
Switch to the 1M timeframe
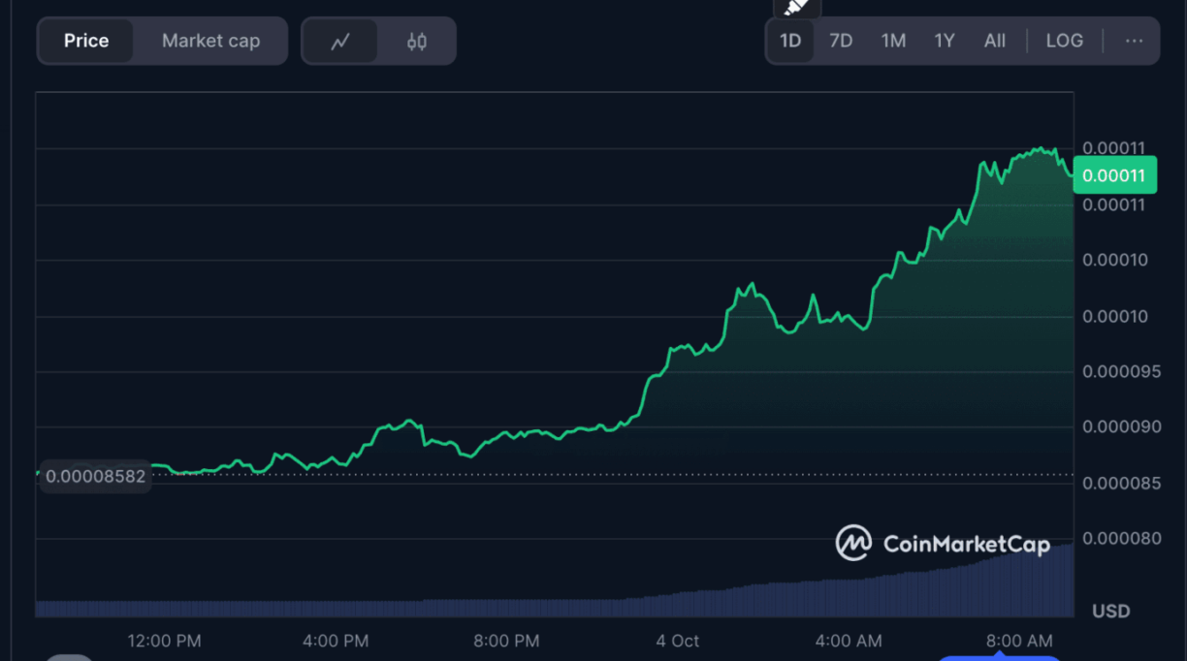coord(892,41)
